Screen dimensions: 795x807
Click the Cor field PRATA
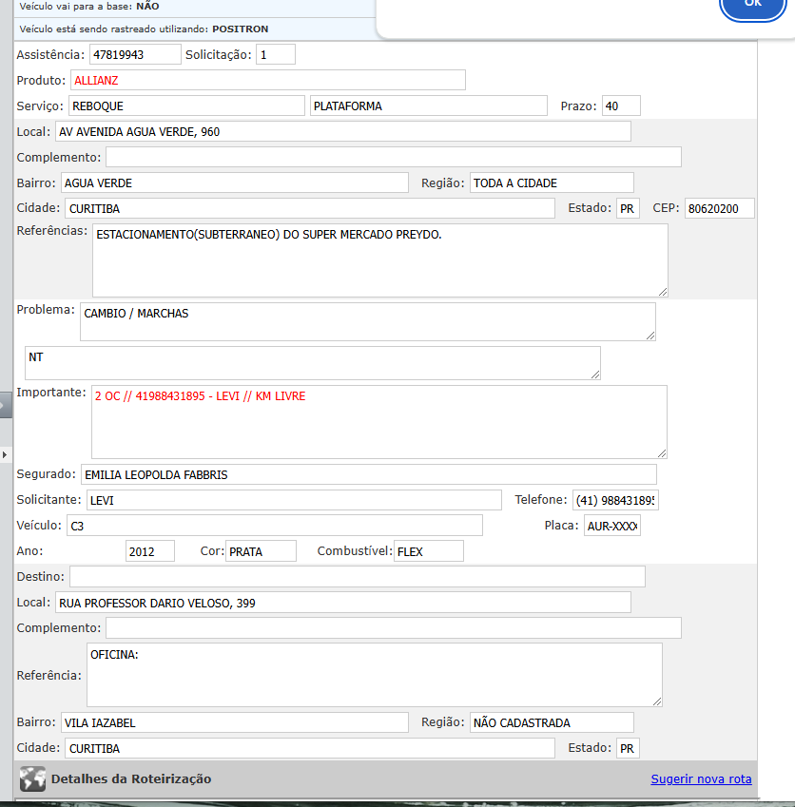(261, 551)
